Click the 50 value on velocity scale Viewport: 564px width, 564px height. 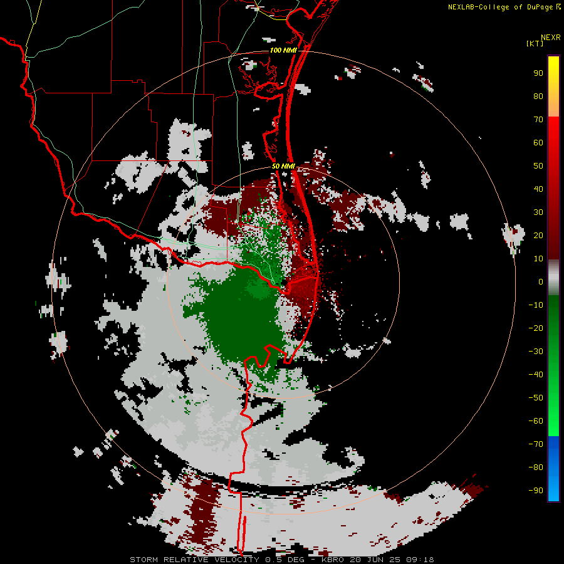coord(538,166)
